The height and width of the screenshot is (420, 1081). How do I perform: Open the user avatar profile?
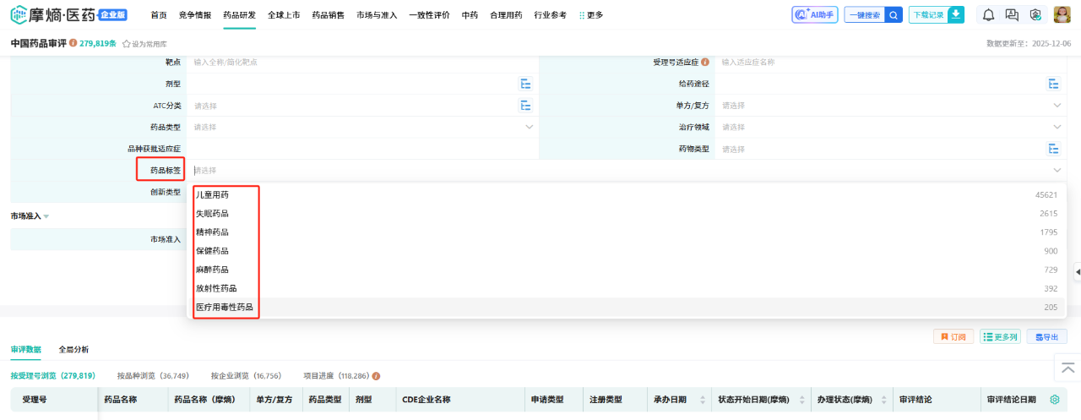click(x=1062, y=14)
